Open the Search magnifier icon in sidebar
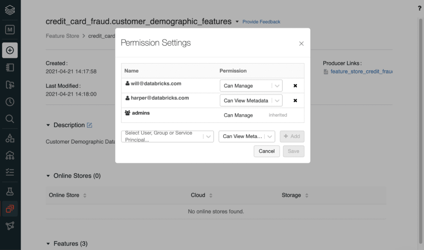Screen dimensions: 424x250 point(10,119)
